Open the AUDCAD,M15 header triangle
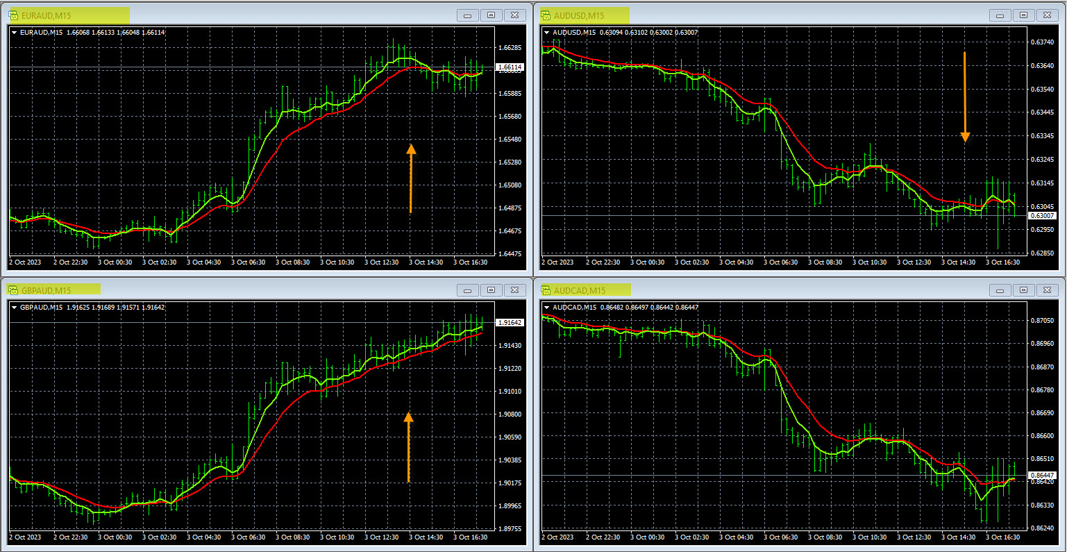The width and height of the screenshot is (1067, 552). 547,307
